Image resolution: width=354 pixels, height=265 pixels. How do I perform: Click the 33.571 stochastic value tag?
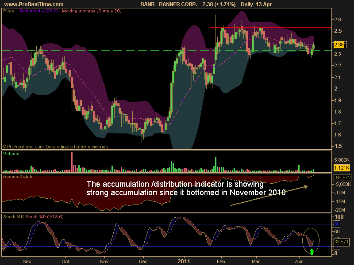pyautogui.click(x=341, y=242)
